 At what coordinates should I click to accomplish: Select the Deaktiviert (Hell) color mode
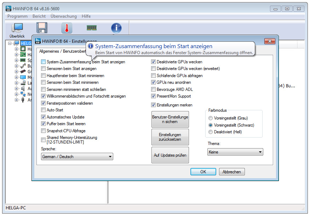[211, 132]
